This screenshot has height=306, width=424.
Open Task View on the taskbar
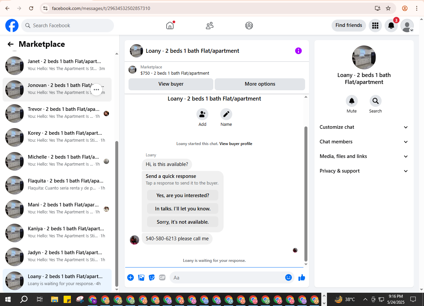click(39, 299)
